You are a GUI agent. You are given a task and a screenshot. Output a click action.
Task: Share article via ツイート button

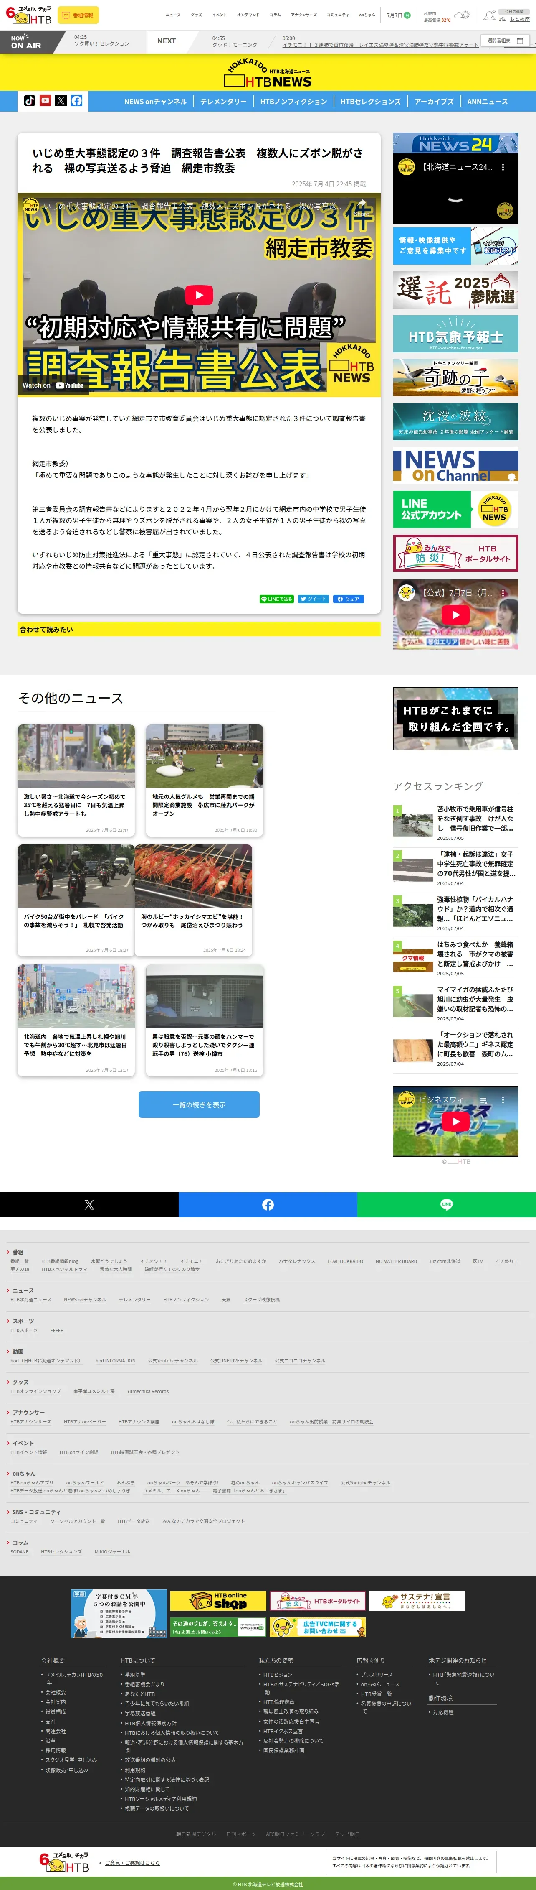click(314, 599)
